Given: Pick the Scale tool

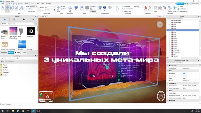Looking at the screenshot, I should click(x=12, y=8).
